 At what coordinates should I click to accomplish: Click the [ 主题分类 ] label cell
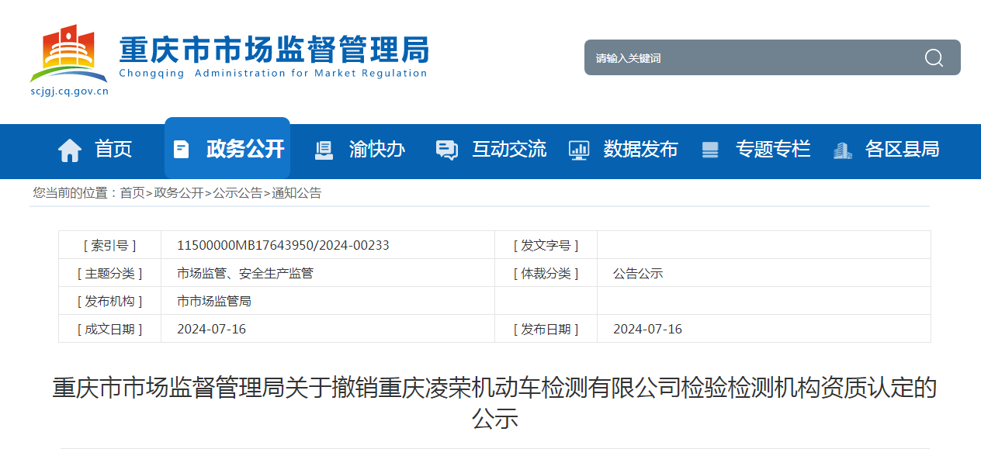point(109,273)
